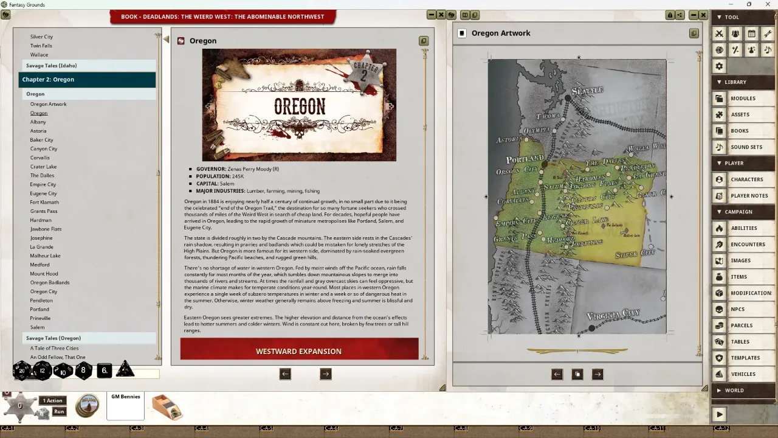778x438 pixels.
Task: Open BOOKS in the sidebar
Action: click(743, 131)
